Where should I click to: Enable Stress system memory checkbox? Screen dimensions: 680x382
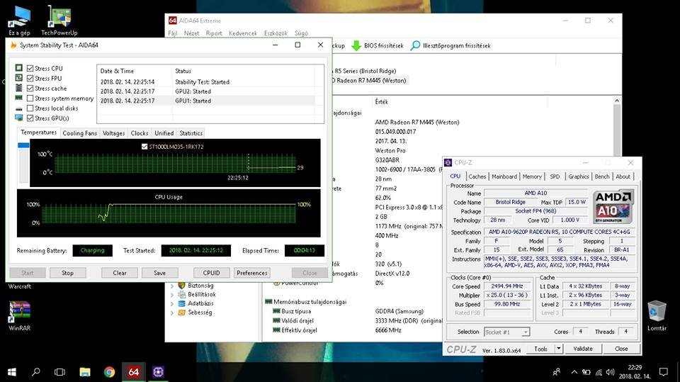click(x=30, y=98)
